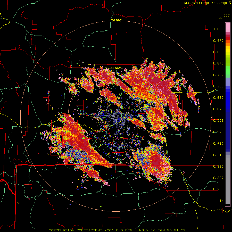Viewport: 232px width, 232px height.
Task: Click the 0.680 scale value
Action: 218,98
